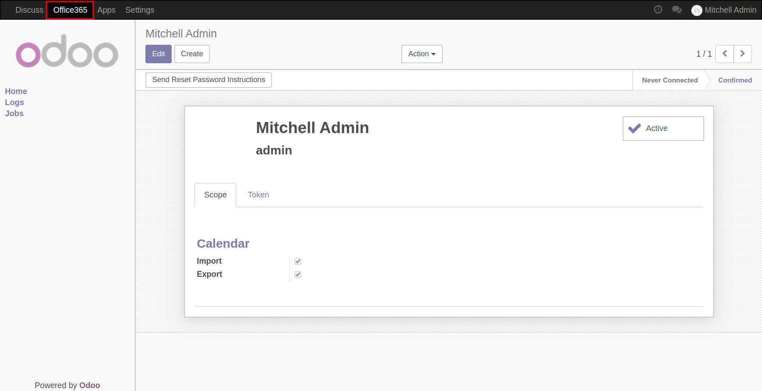Toggle the Calendar Import checkbox

298,261
